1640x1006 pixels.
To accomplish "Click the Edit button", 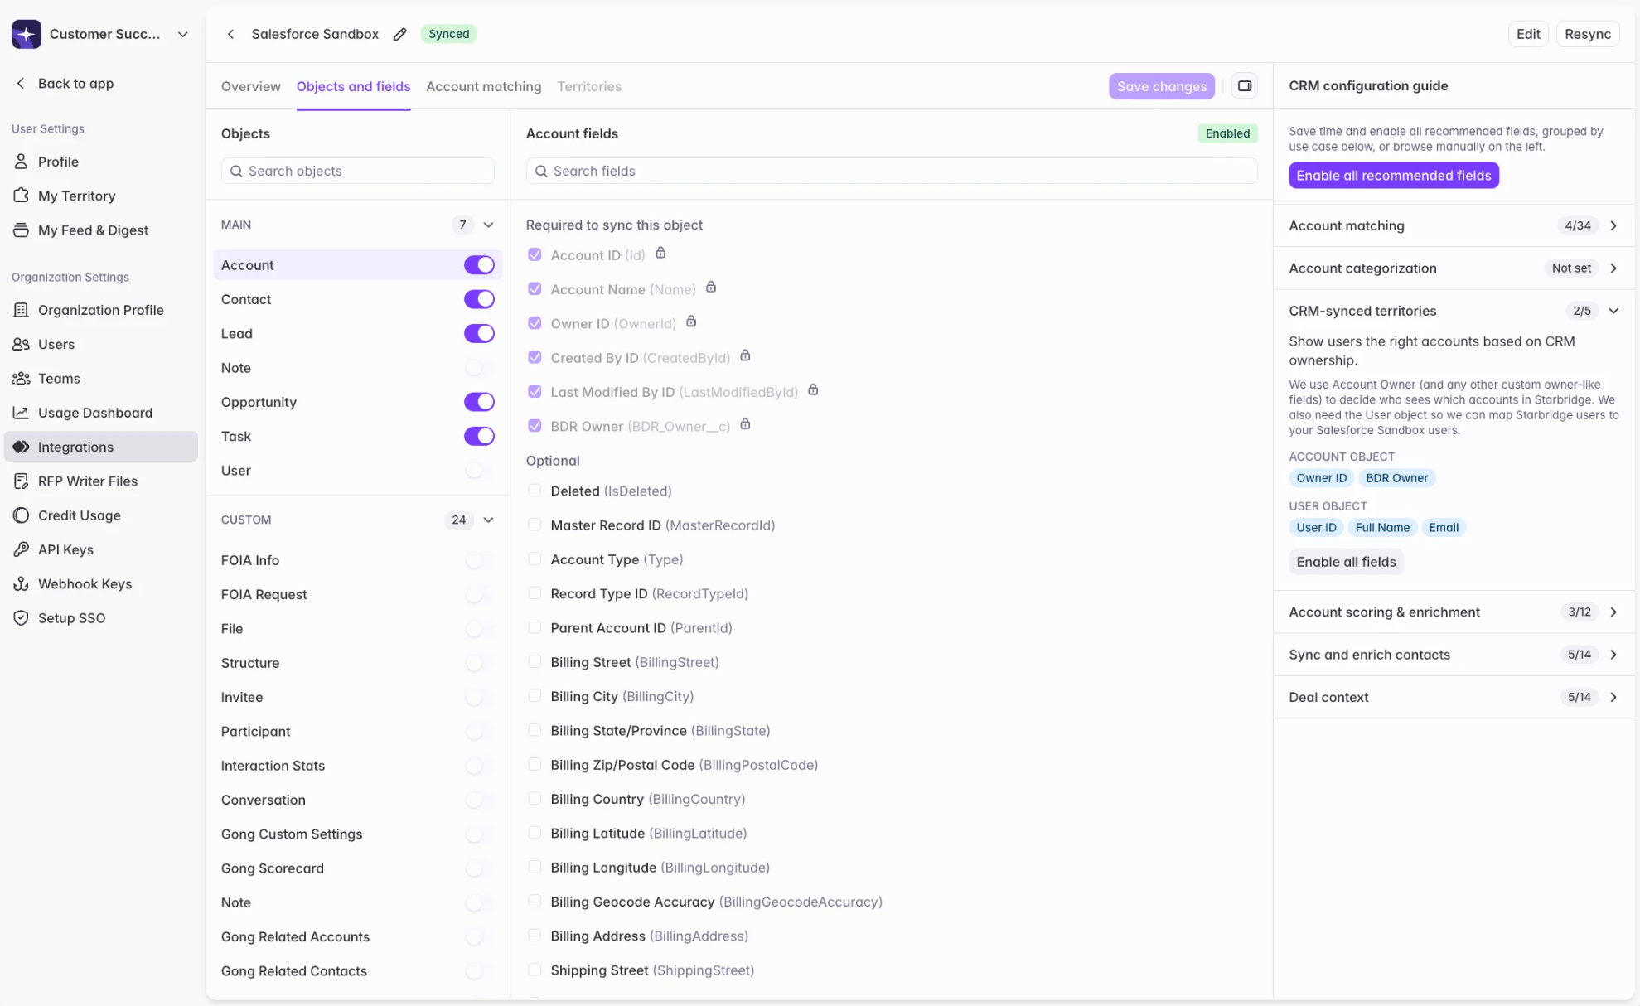I will [1527, 34].
